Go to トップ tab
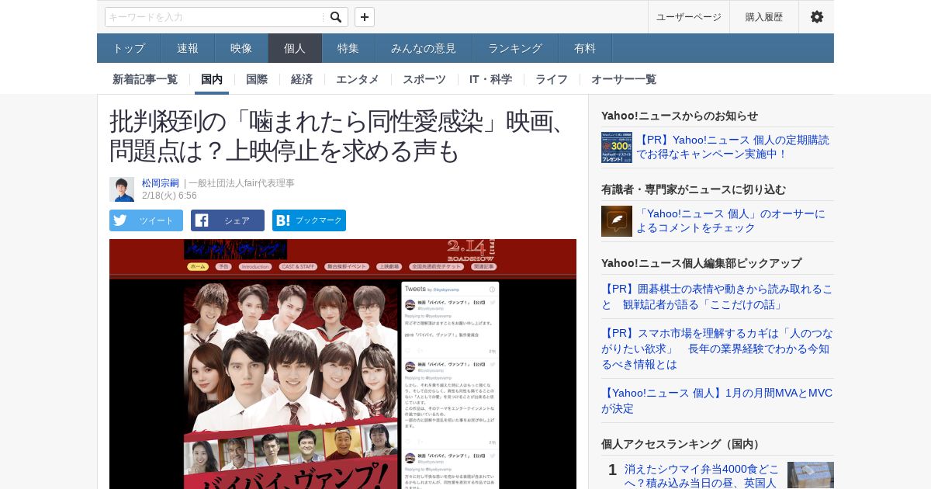 point(129,48)
